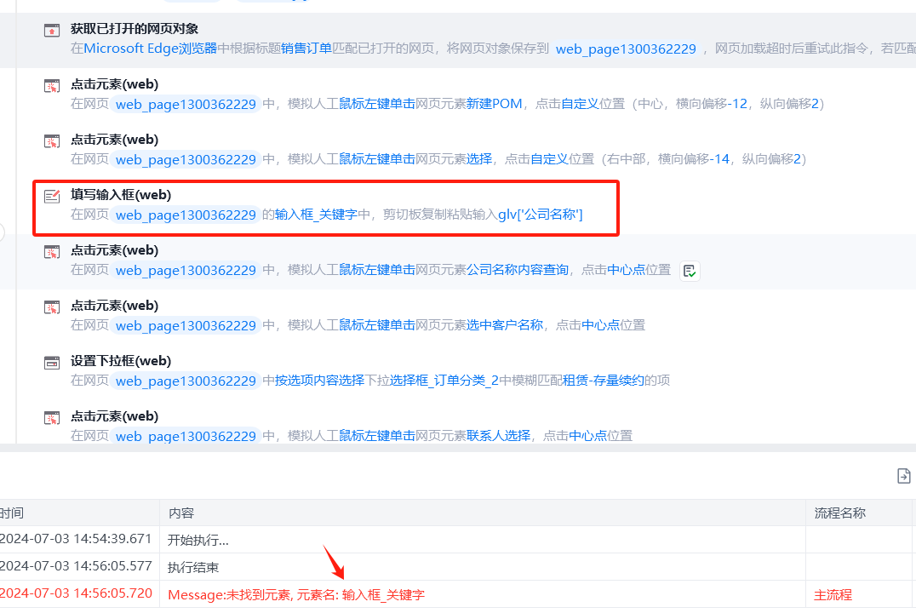Click 中心点 in the 选中客户名称 row
Image resolution: width=916 pixels, height=613 pixels.
coord(600,325)
